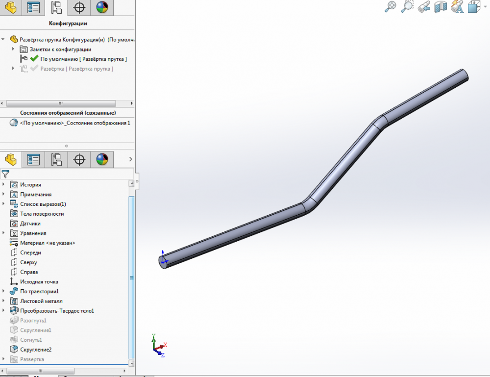Viewport: 490px width, 377px height.
Task: Select the Zoom to Area tool
Action: [x=407, y=6]
